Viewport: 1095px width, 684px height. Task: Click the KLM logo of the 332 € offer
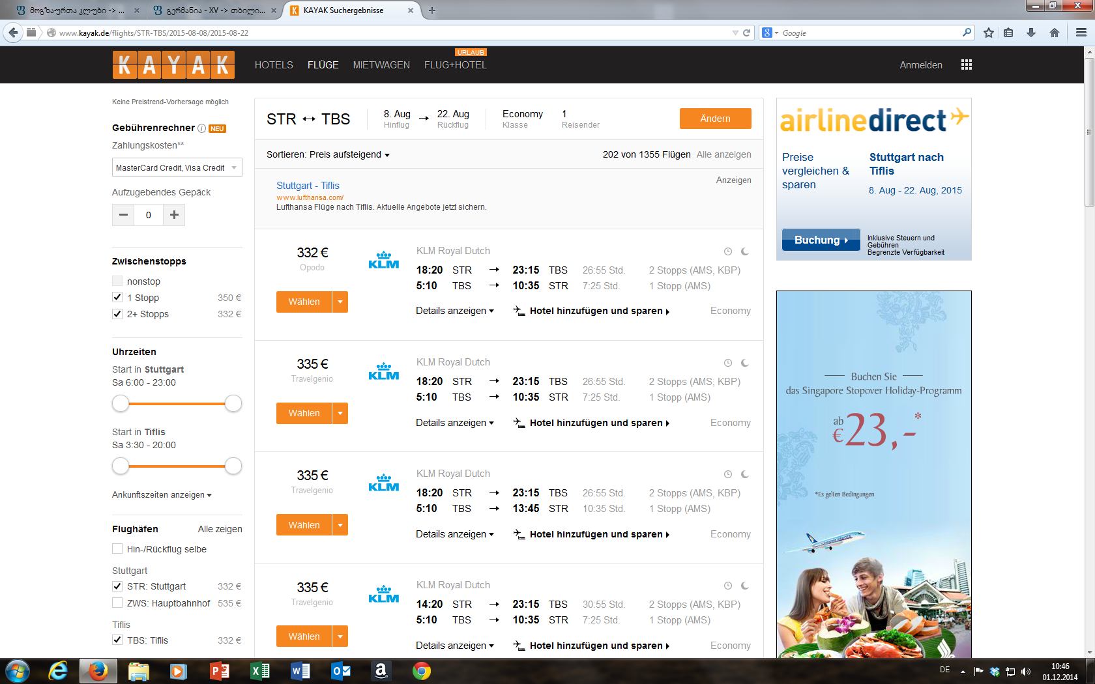coord(384,260)
